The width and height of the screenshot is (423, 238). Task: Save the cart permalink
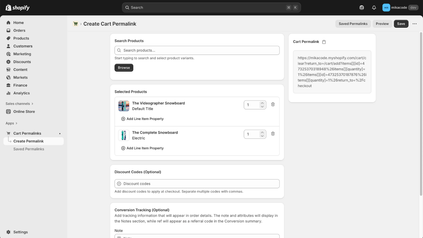[x=401, y=24]
